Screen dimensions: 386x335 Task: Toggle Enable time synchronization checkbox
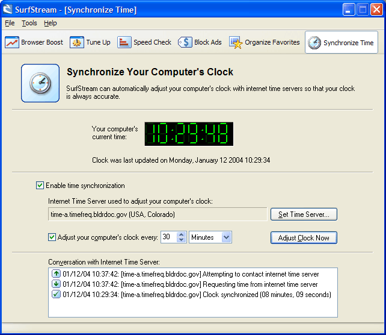40,185
